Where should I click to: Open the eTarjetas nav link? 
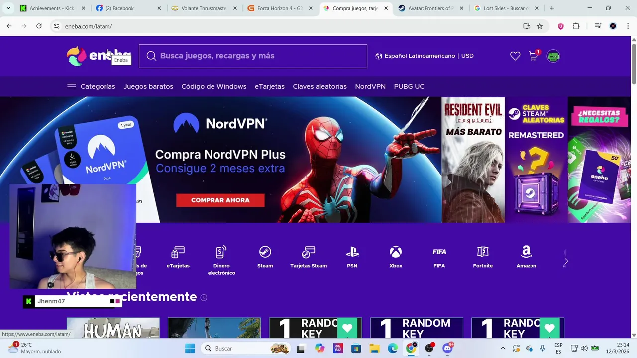(270, 86)
